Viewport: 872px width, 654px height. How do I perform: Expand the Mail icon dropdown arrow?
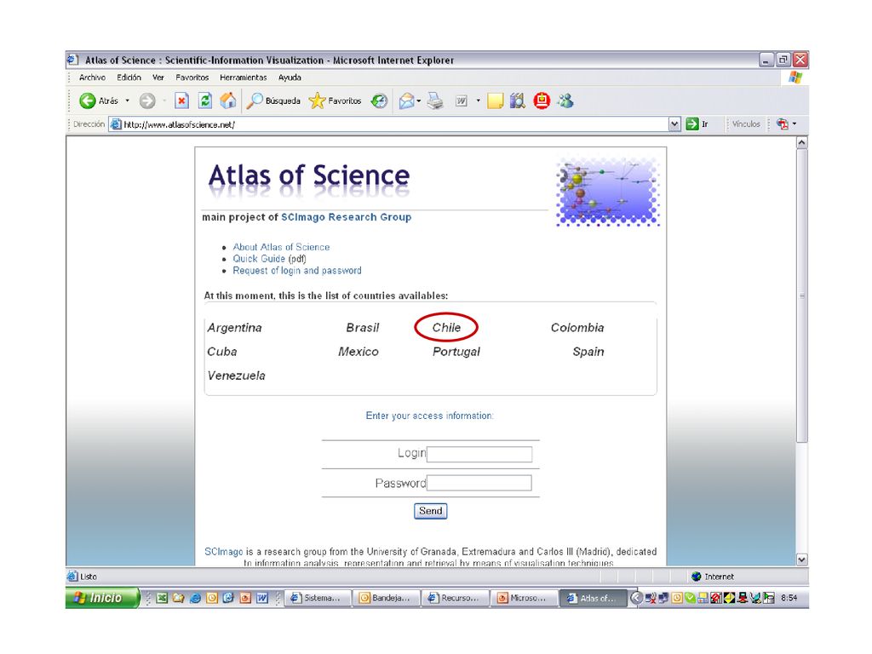(419, 100)
